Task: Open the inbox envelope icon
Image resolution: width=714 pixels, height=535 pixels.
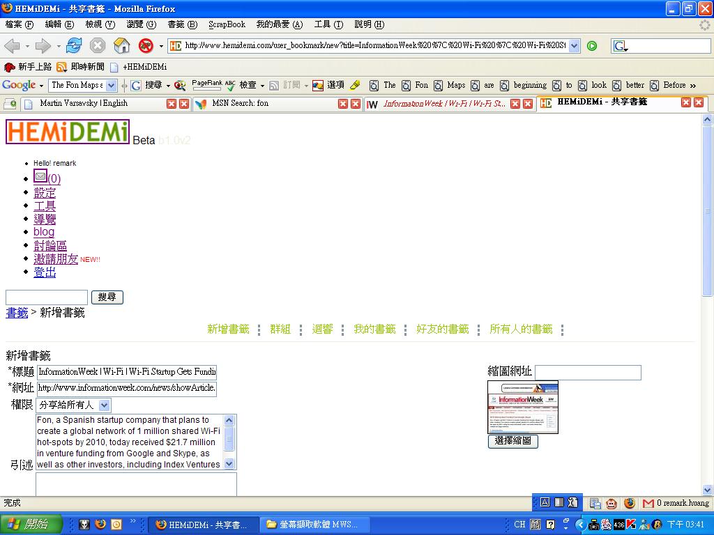Action: point(40,176)
